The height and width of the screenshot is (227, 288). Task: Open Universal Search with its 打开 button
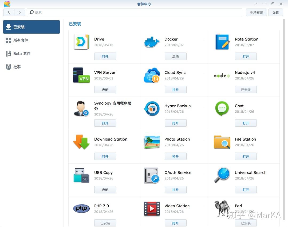[x=246, y=190]
